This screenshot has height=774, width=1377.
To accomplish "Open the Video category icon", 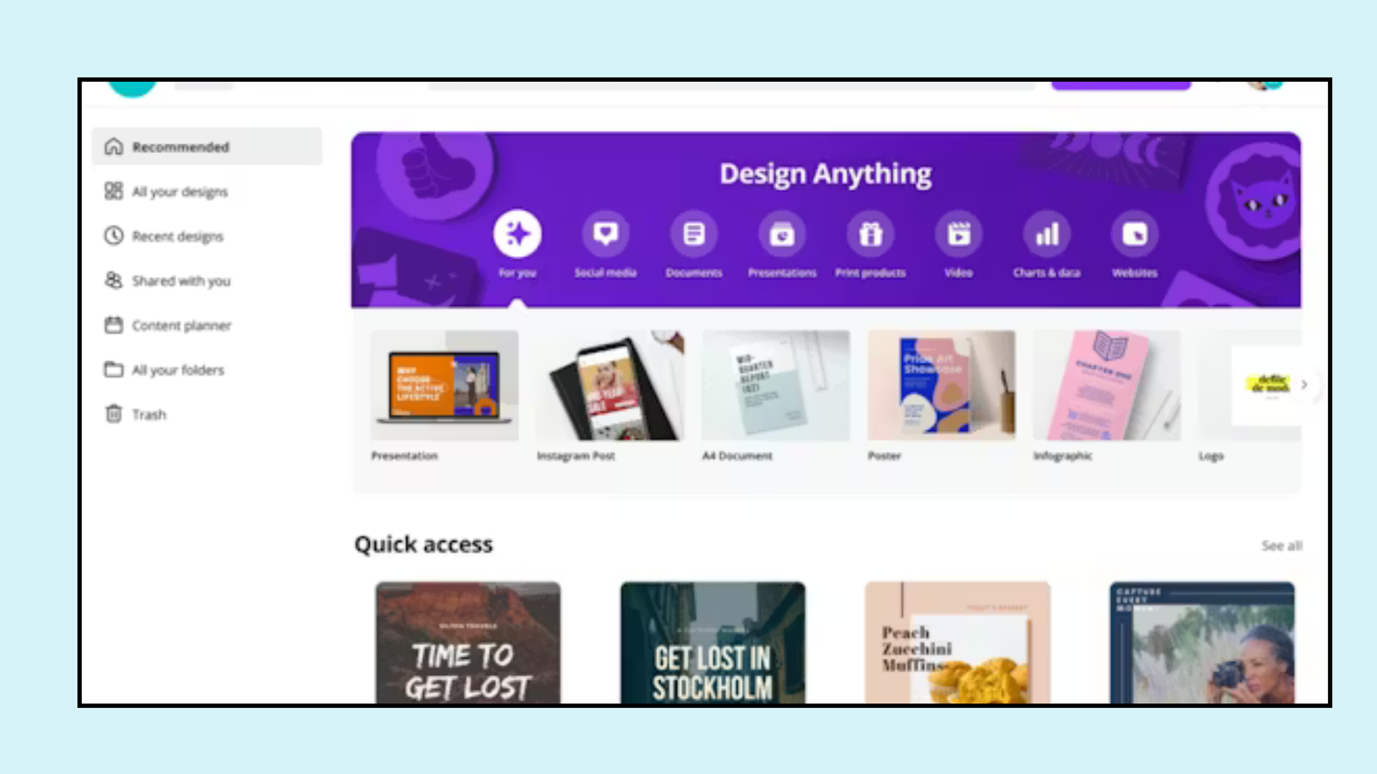I will [x=959, y=233].
